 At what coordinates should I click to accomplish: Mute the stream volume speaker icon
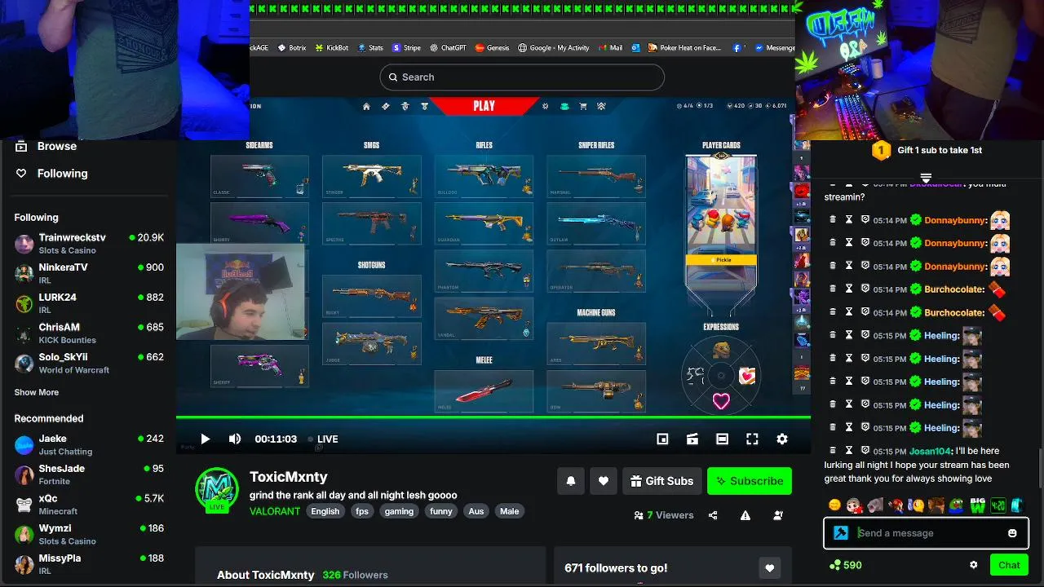235,439
